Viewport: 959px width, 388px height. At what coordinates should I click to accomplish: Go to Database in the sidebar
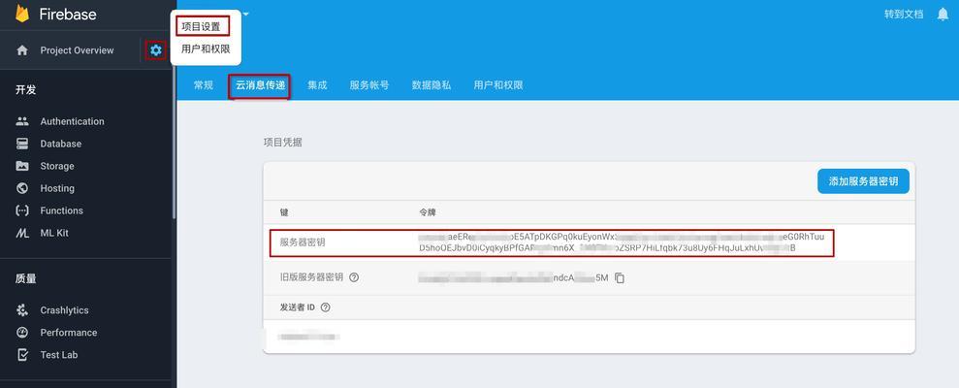(60, 144)
